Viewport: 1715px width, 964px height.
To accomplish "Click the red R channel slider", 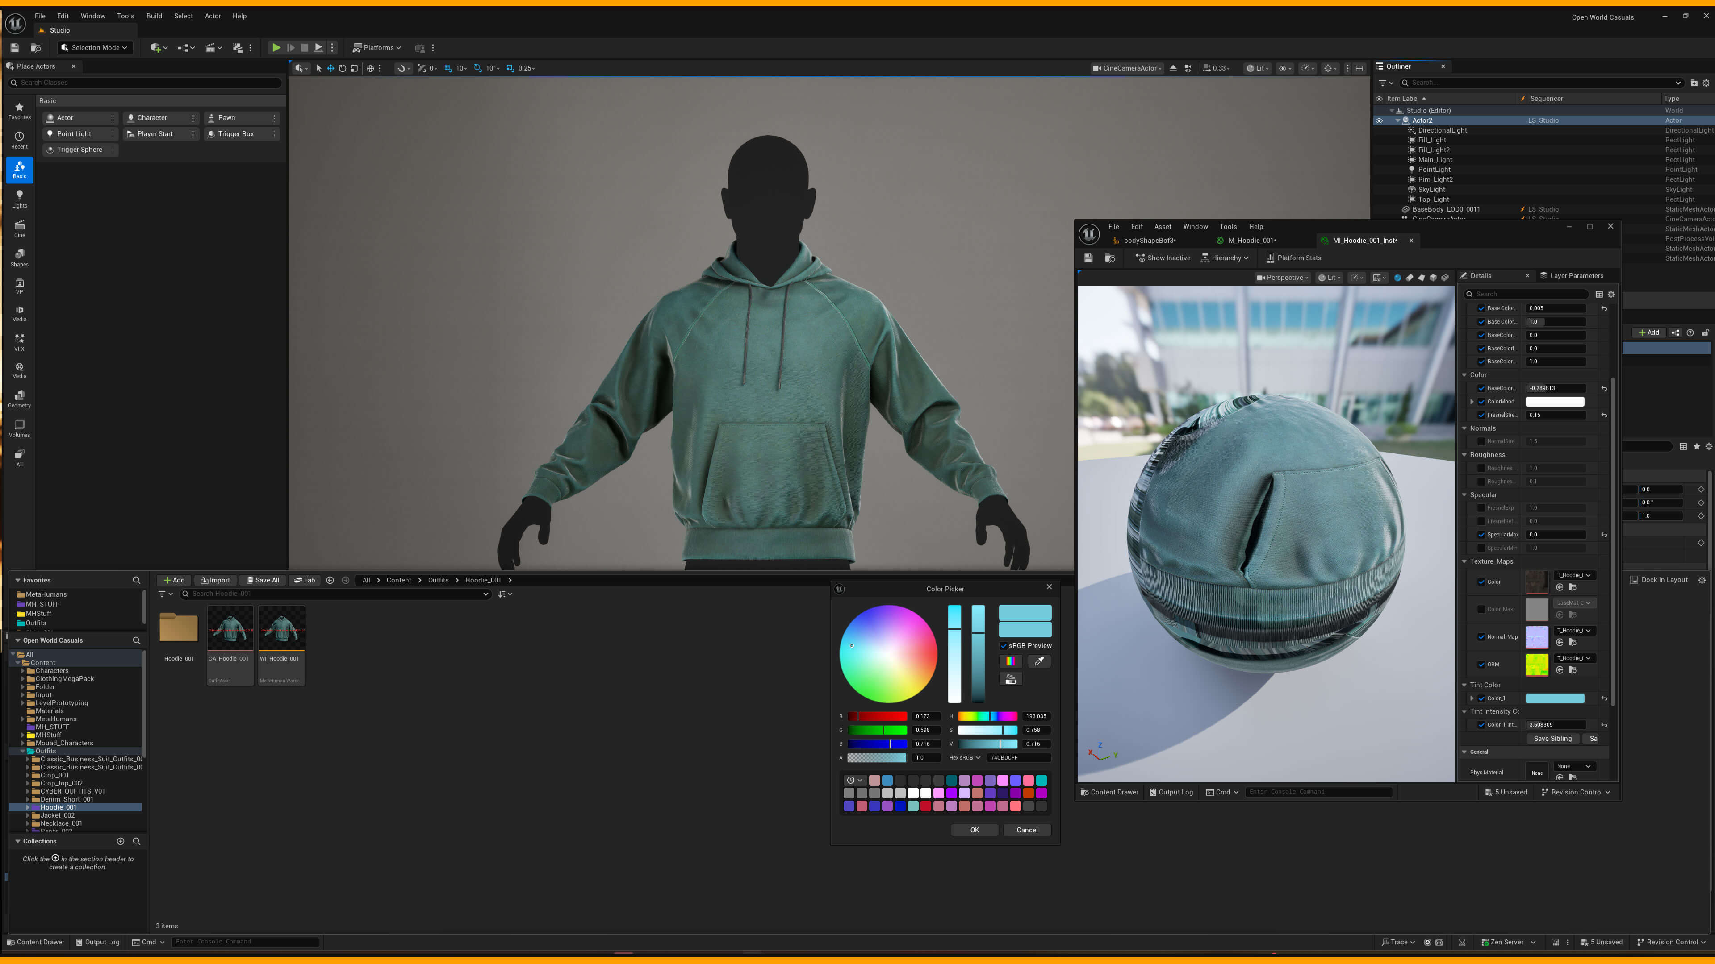I will coord(877,716).
